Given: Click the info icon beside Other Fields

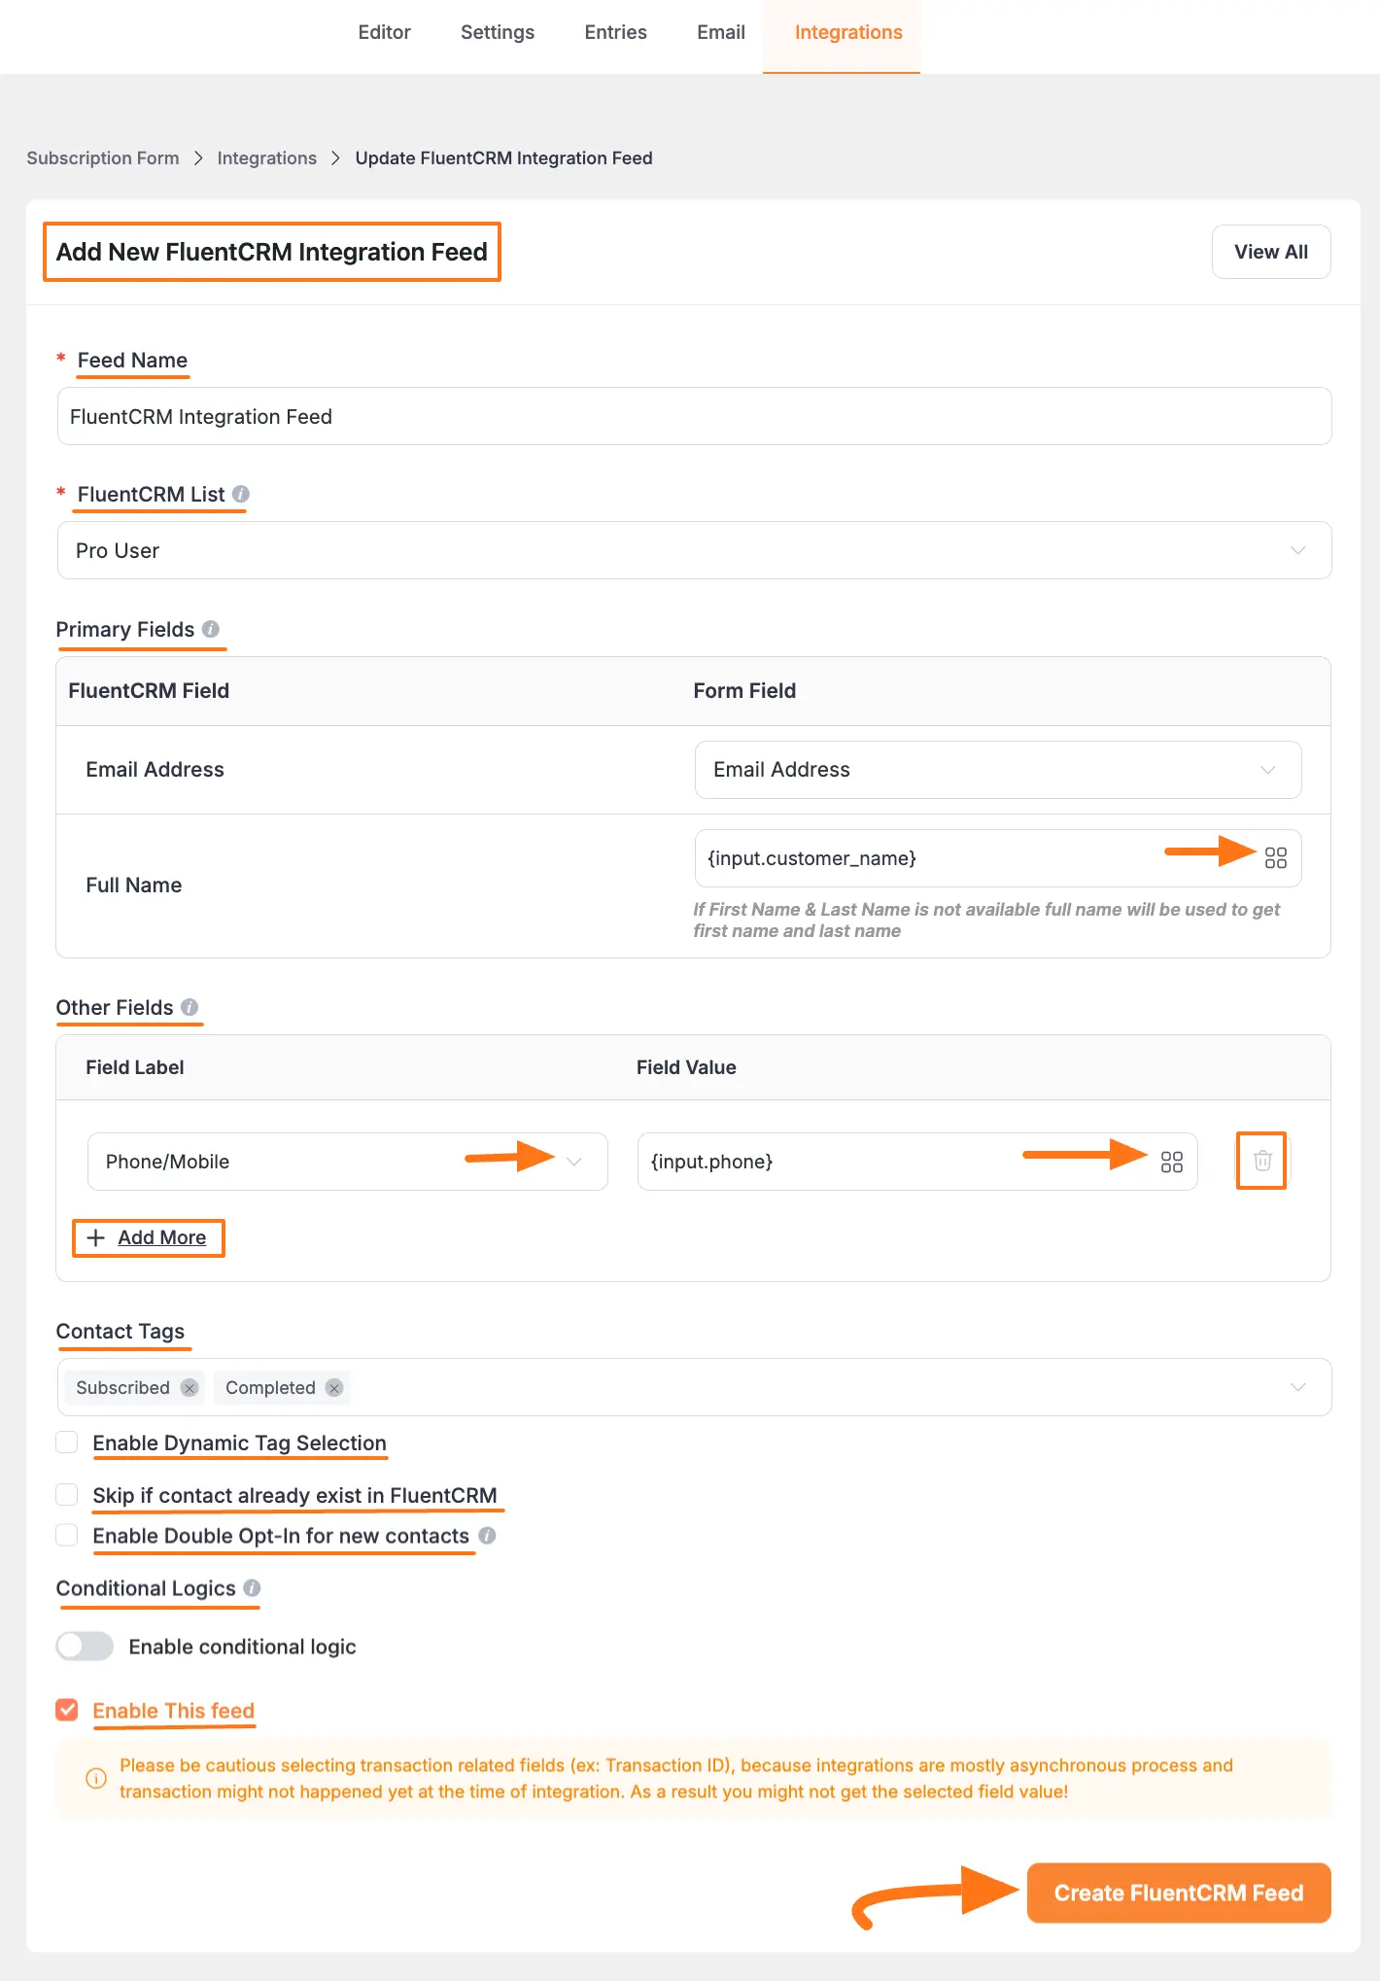Looking at the screenshot, I should (x=190, y=1007).
